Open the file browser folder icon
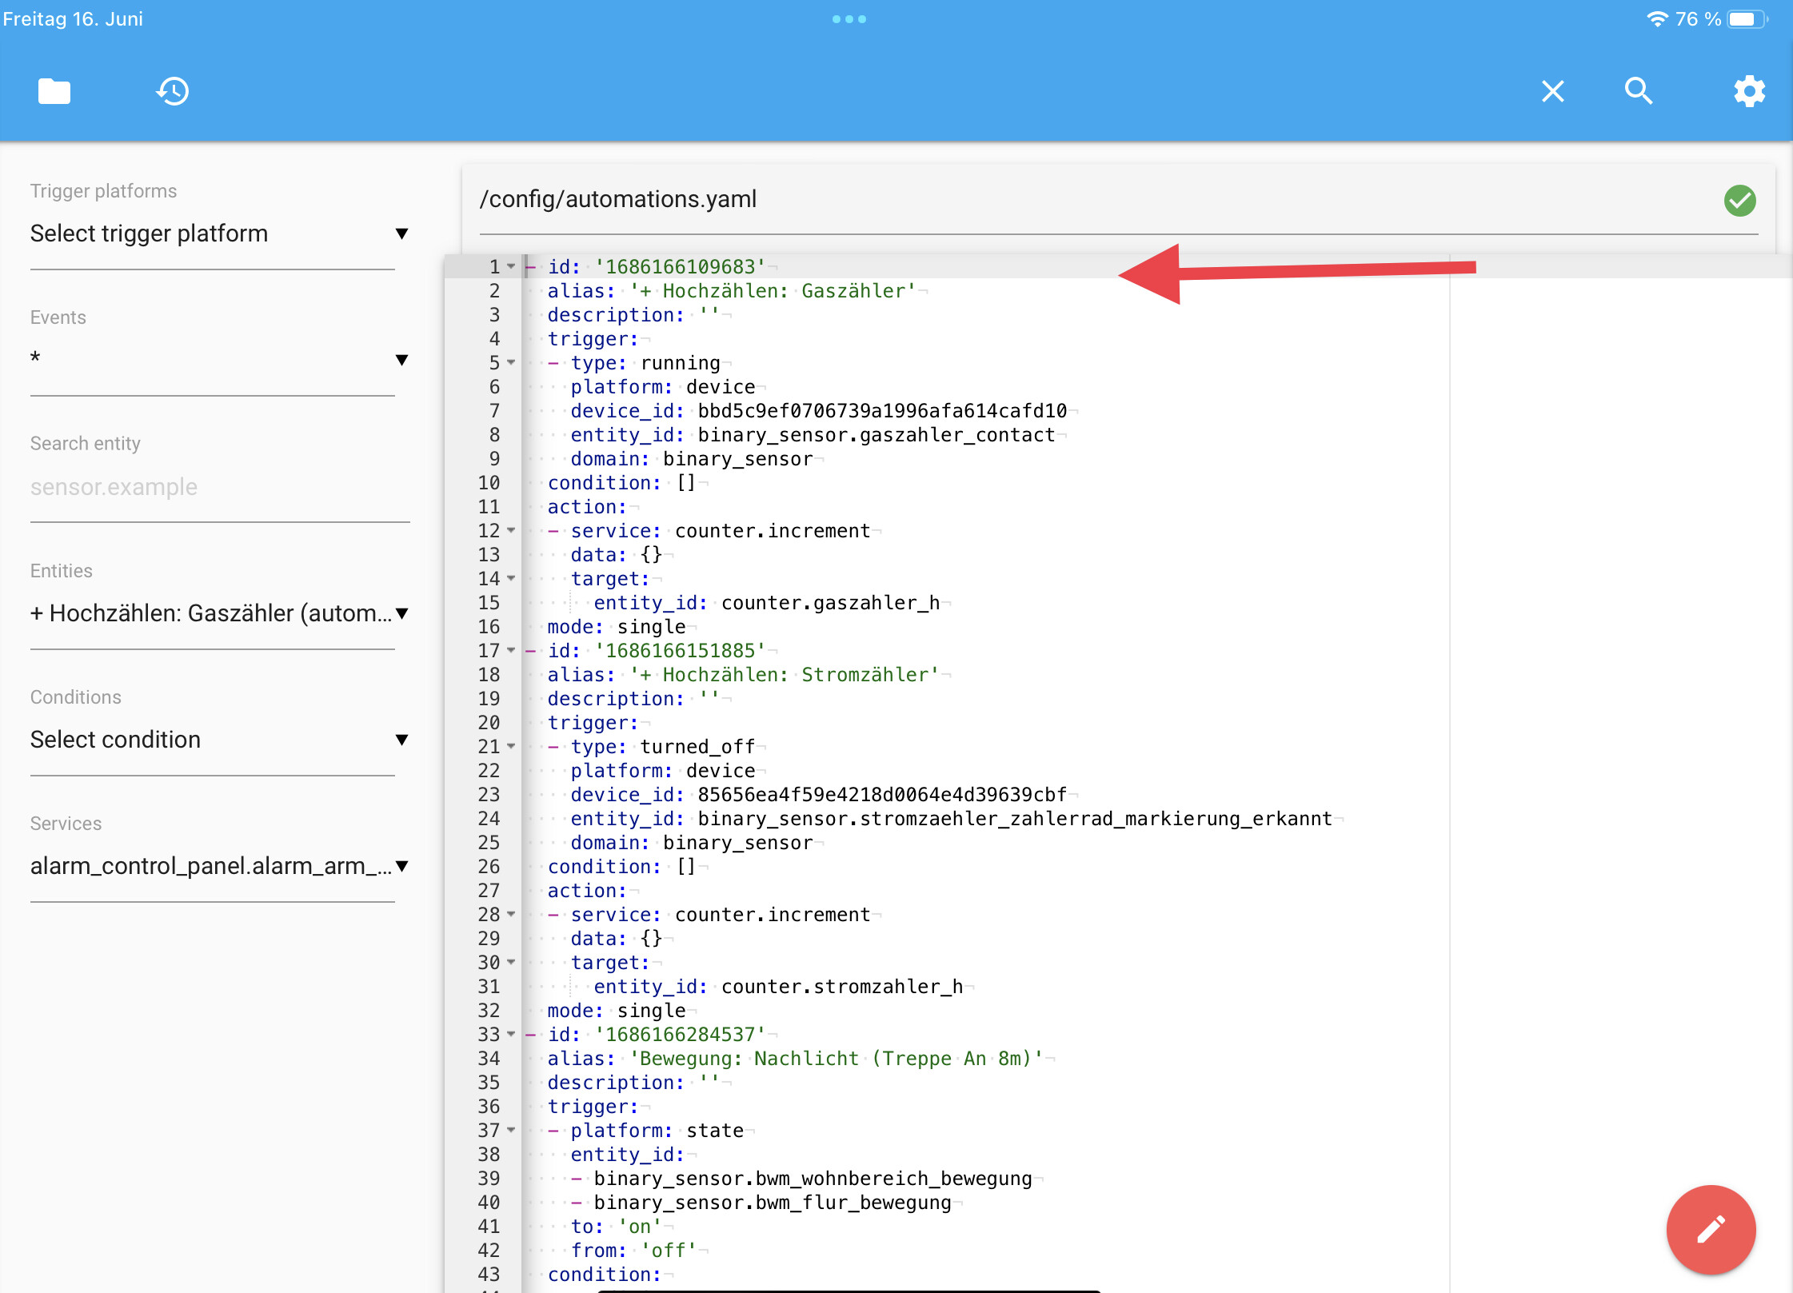The image size is (1793, 1293). coord(54,91)
